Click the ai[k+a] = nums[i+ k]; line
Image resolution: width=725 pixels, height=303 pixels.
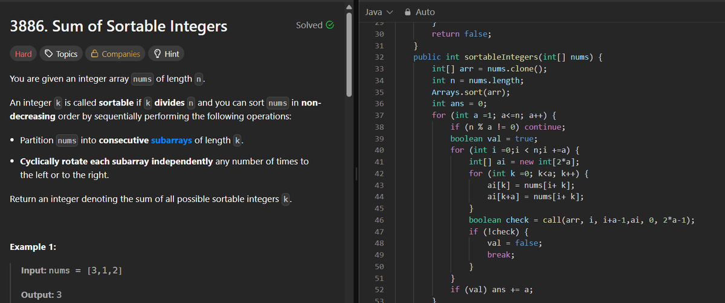click(x=535, y=197)
